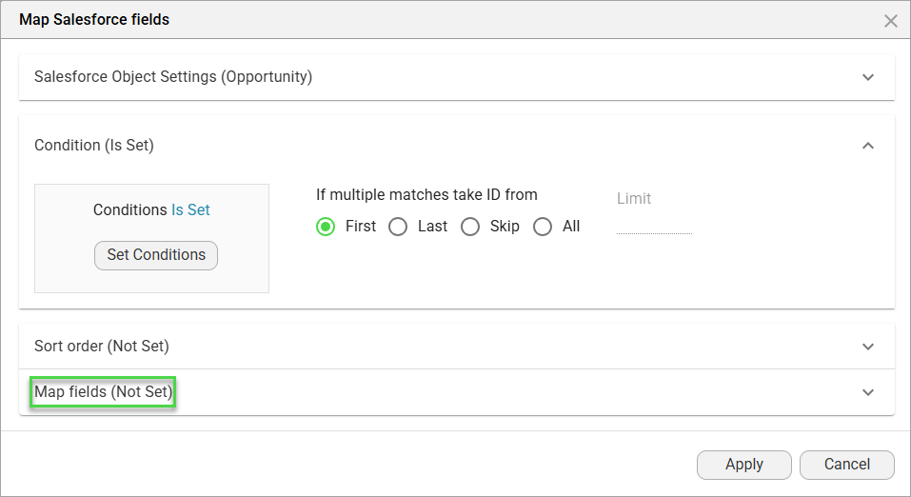Open the Map fields (Not Set) section
This screenshot has height=497, width=911.
(x=103, y=392)
